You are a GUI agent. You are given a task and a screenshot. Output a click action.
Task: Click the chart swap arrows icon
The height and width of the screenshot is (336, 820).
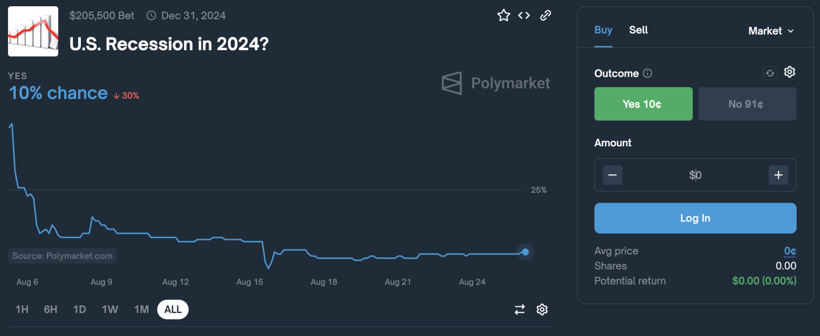point(520,309)
